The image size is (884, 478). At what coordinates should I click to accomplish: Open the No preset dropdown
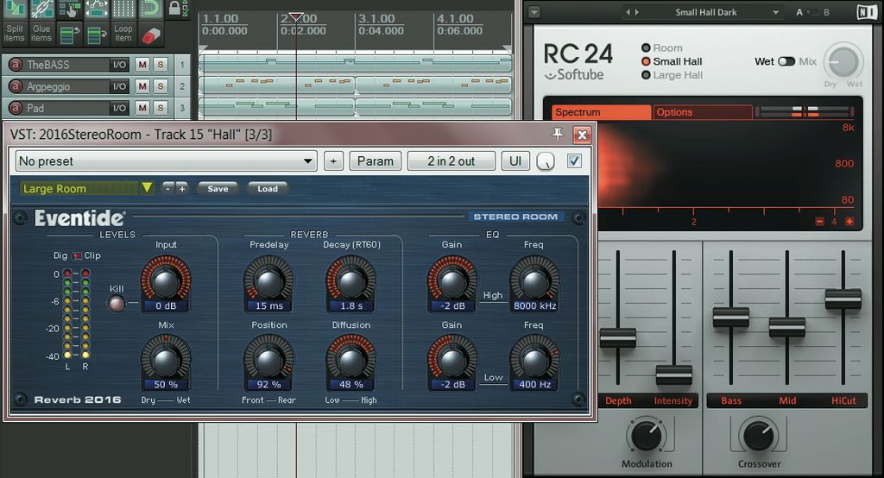(166, 161)
